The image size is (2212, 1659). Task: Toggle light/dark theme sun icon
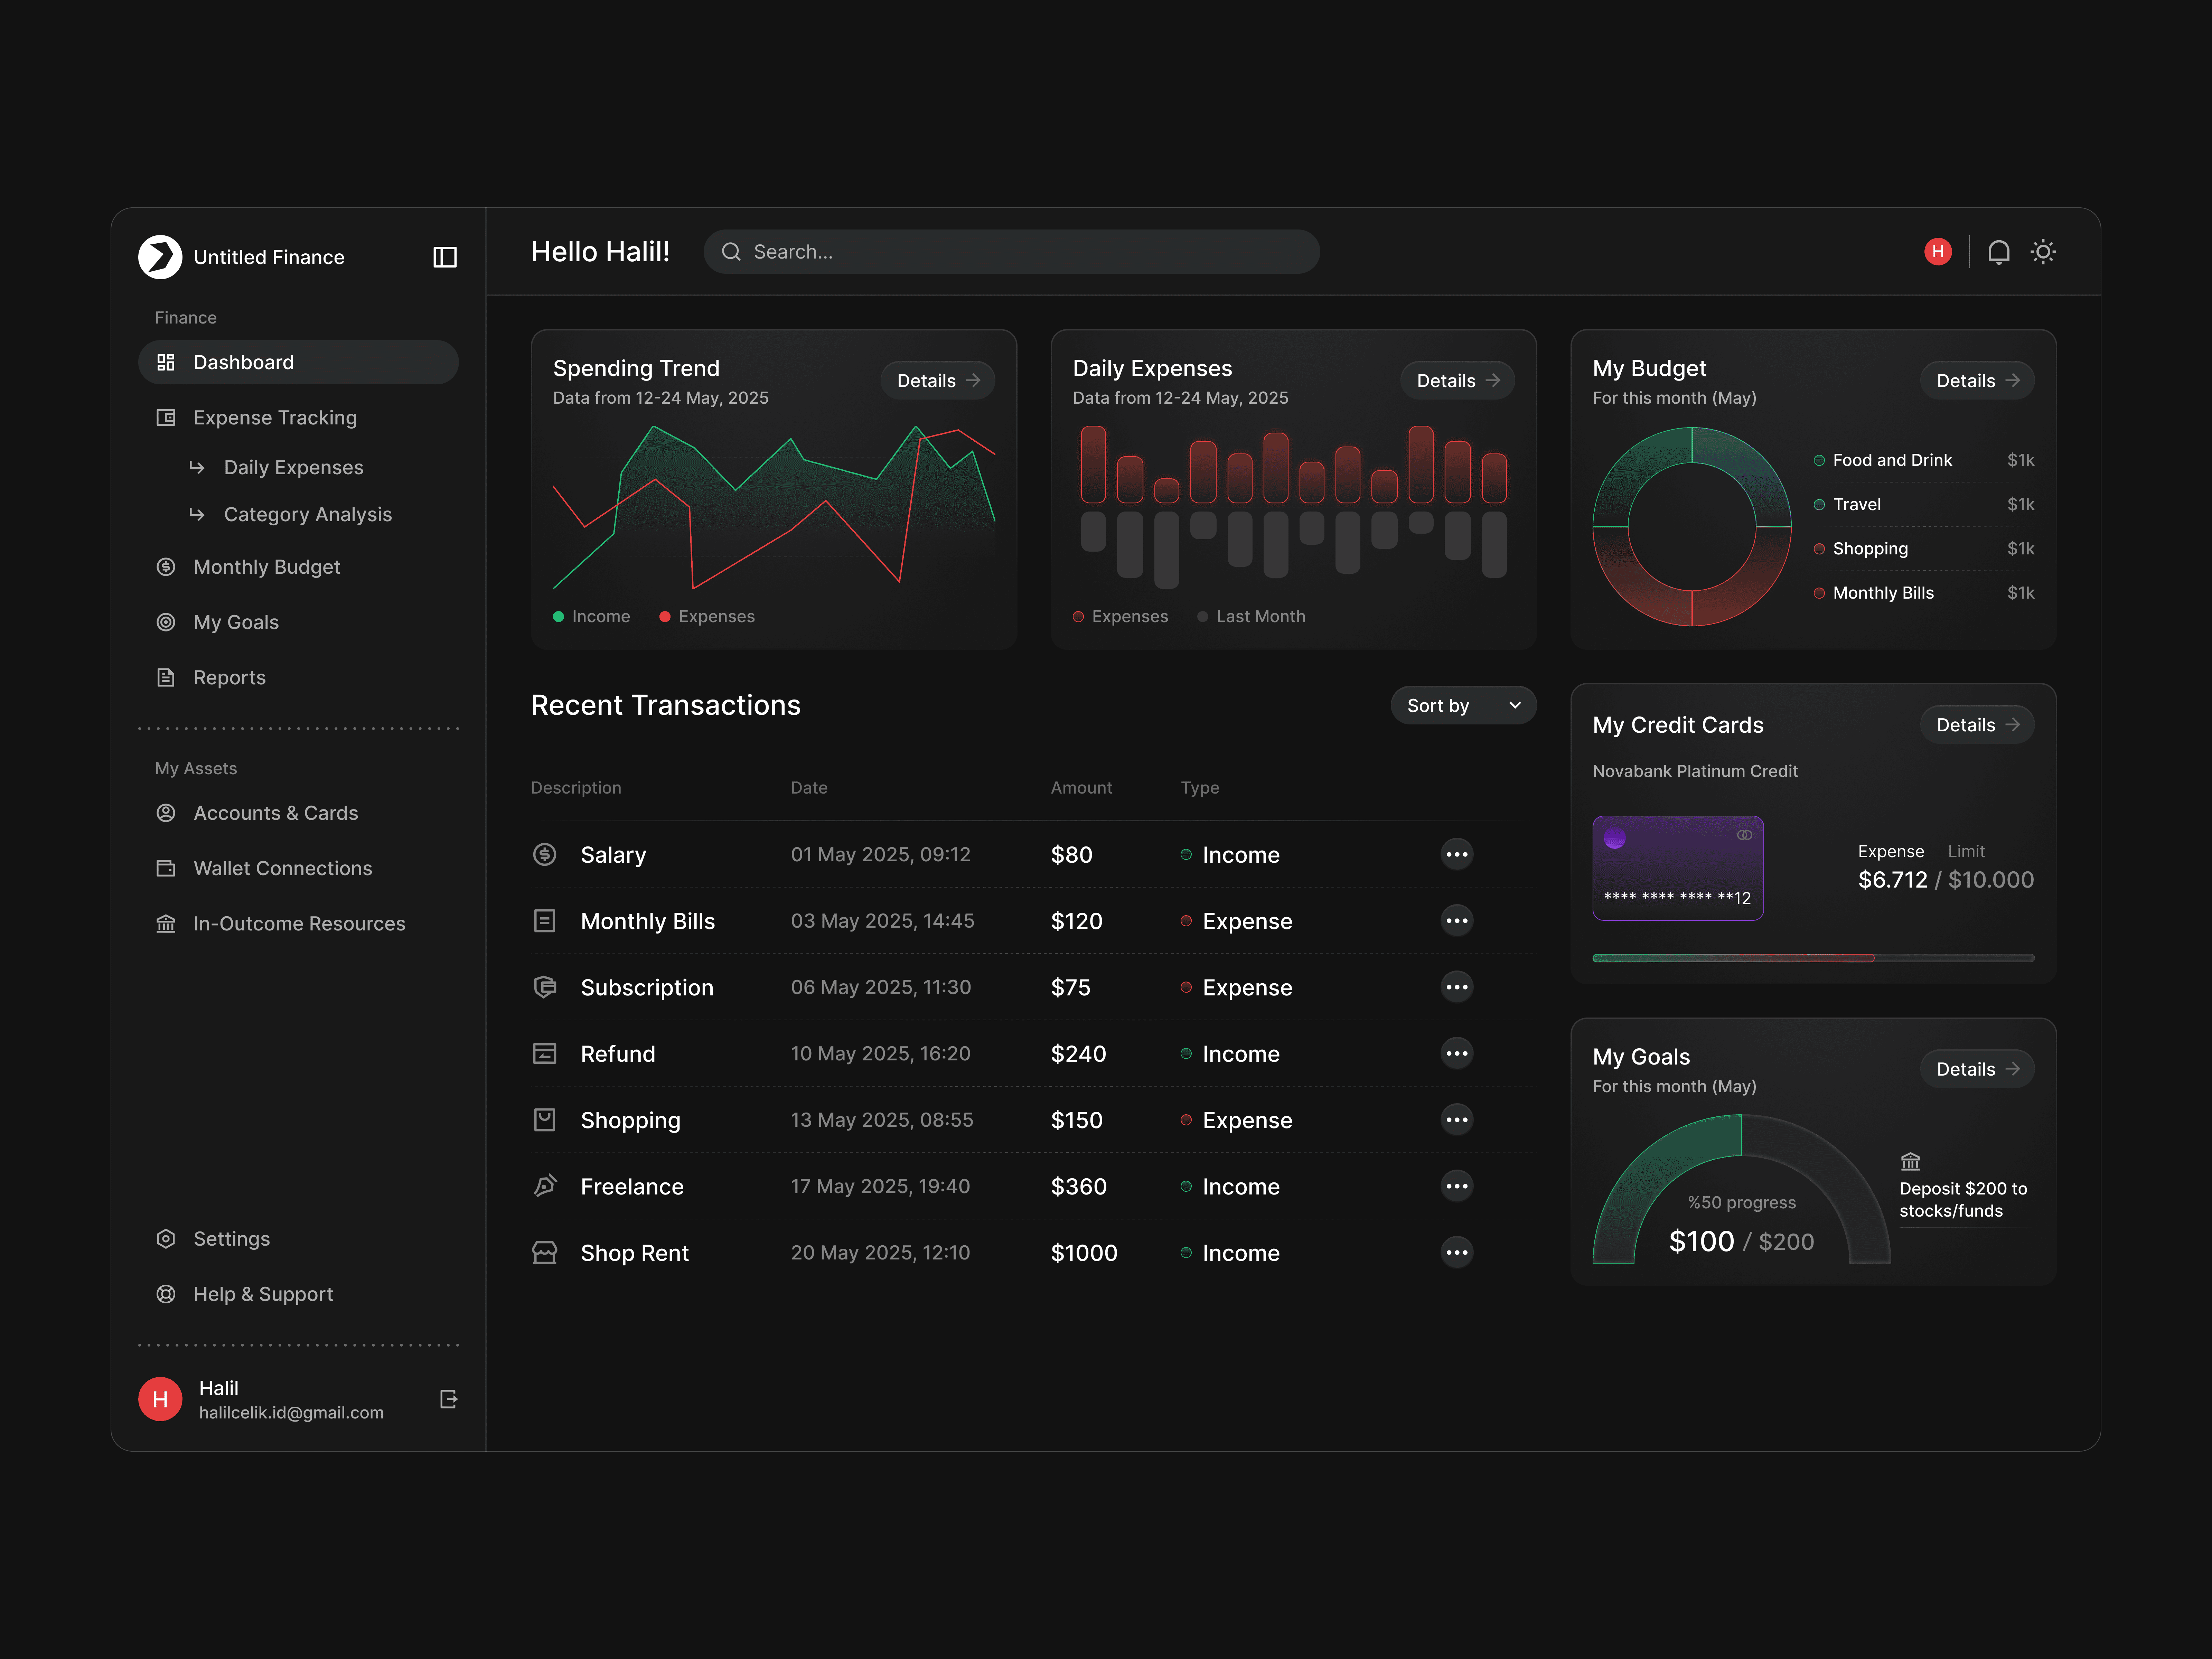pyautogui.click(x=2043, y=252)
